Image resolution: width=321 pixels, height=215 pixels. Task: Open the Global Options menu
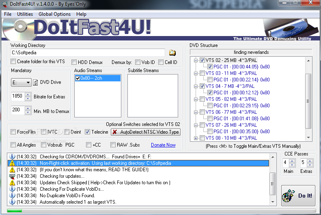pyautogui.click(x=54, y=14)
